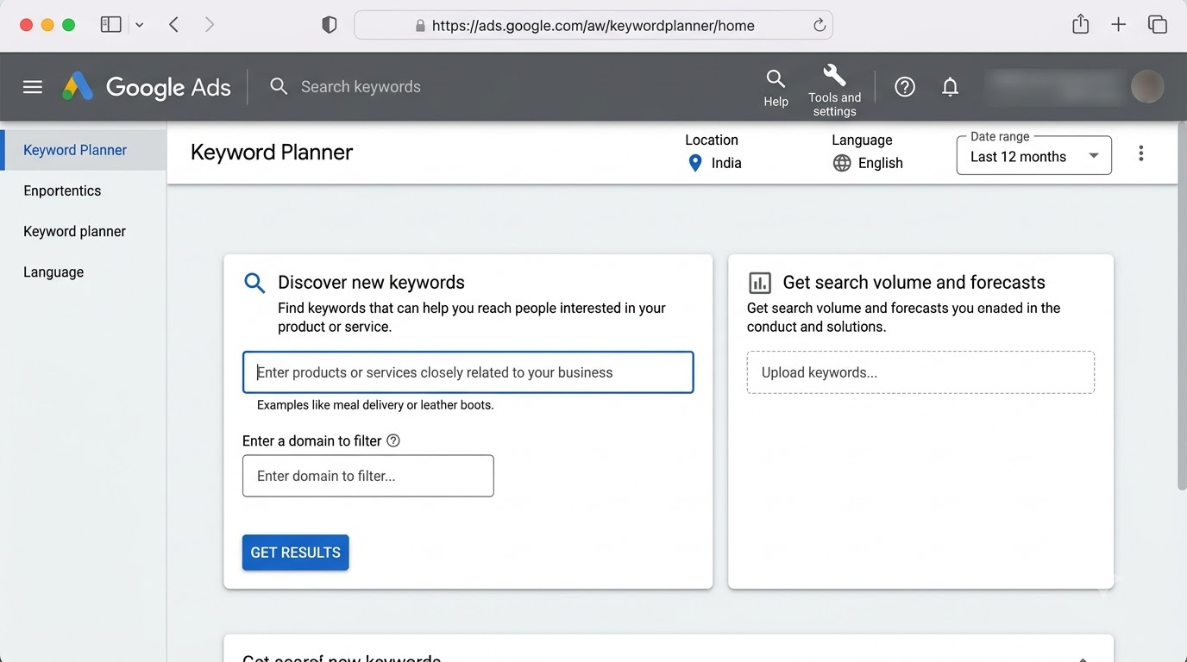
Task: Open the lowercase Keyword planner sidebar item
Action: [74, 231]
